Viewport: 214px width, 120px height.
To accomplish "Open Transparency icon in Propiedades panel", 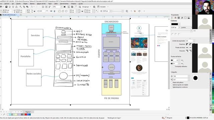I will pyautogui.click(x=179, y=18).
